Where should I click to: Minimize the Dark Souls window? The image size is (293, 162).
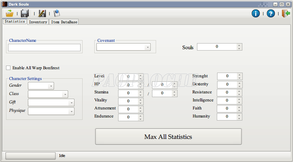point(275,4)
